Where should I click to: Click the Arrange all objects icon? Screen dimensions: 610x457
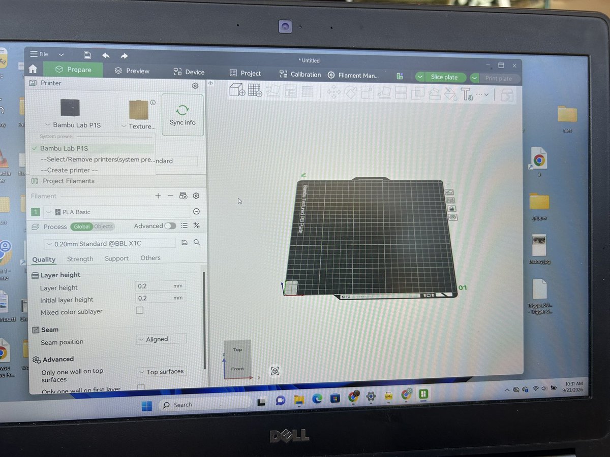pos(290,91)
